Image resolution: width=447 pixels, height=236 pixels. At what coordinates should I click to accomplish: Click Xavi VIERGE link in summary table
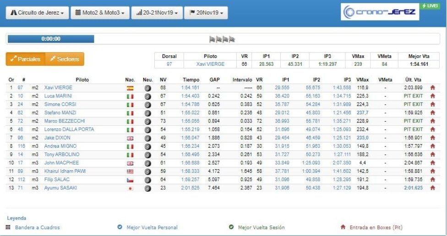click(x=210, y=64)
